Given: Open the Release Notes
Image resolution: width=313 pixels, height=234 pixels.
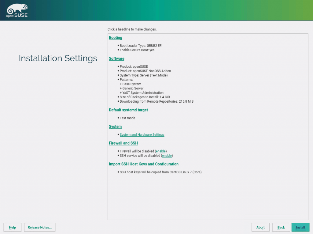Looking at the screenshot, I should click(x=39, y=227).
